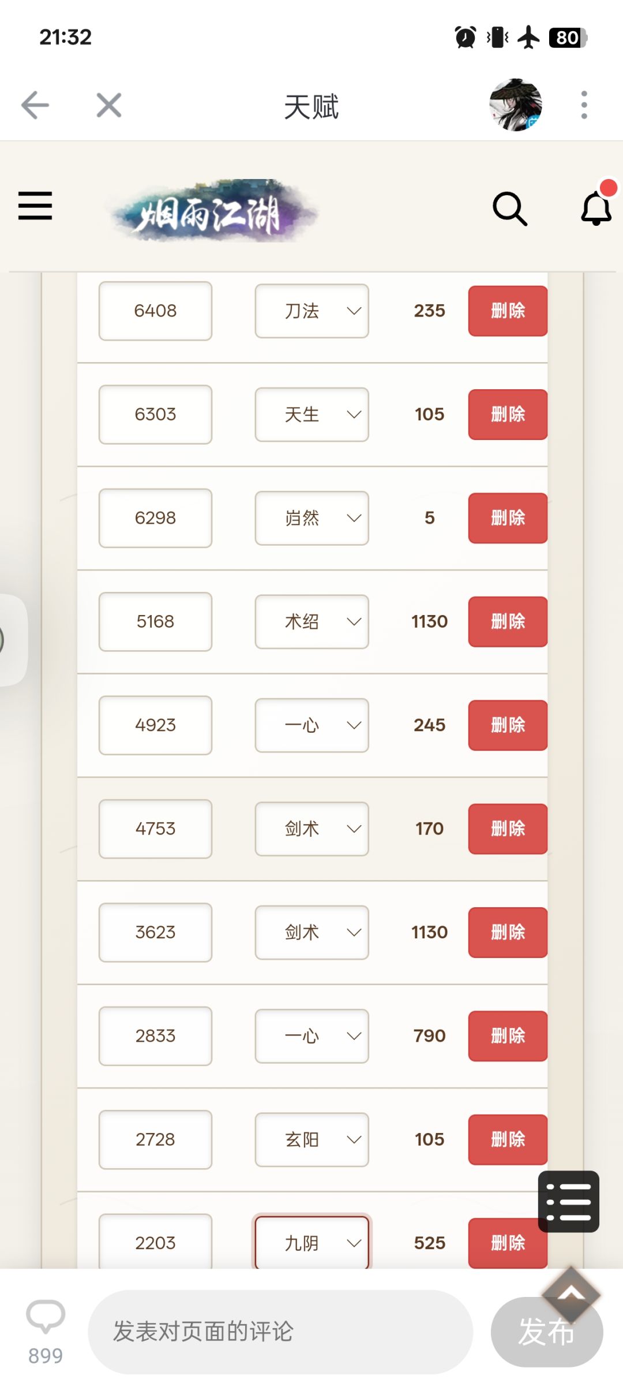Viewport: 623px width, 1394px height.
Task: Open the three-dot overflow menu
Action: click(x=584, y=106)
